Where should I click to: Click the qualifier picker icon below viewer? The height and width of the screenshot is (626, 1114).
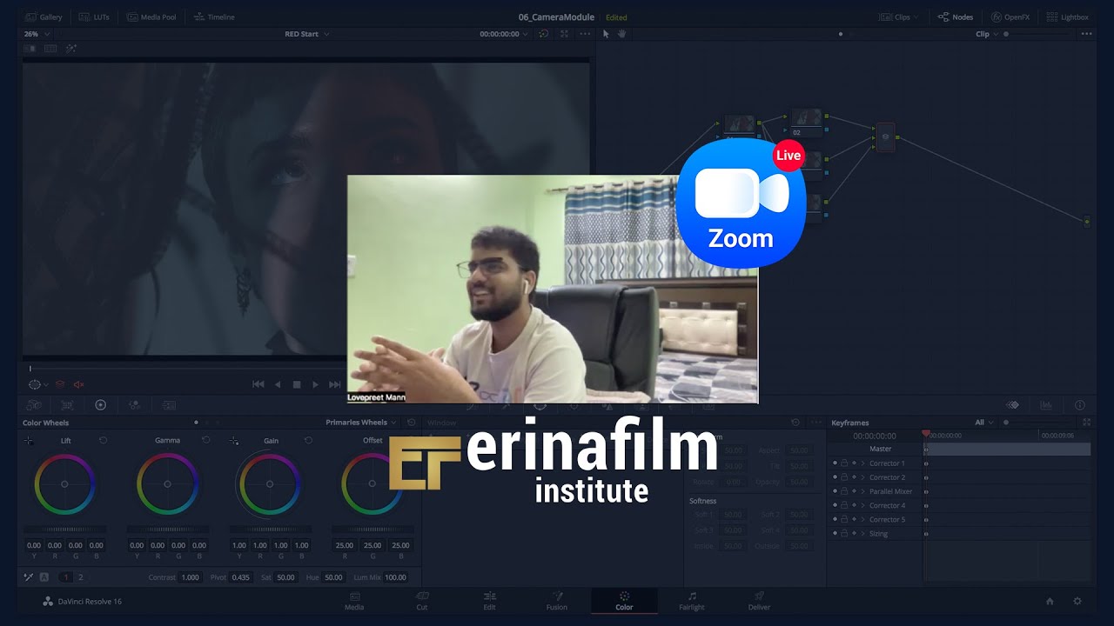click(x=35, y=384)
